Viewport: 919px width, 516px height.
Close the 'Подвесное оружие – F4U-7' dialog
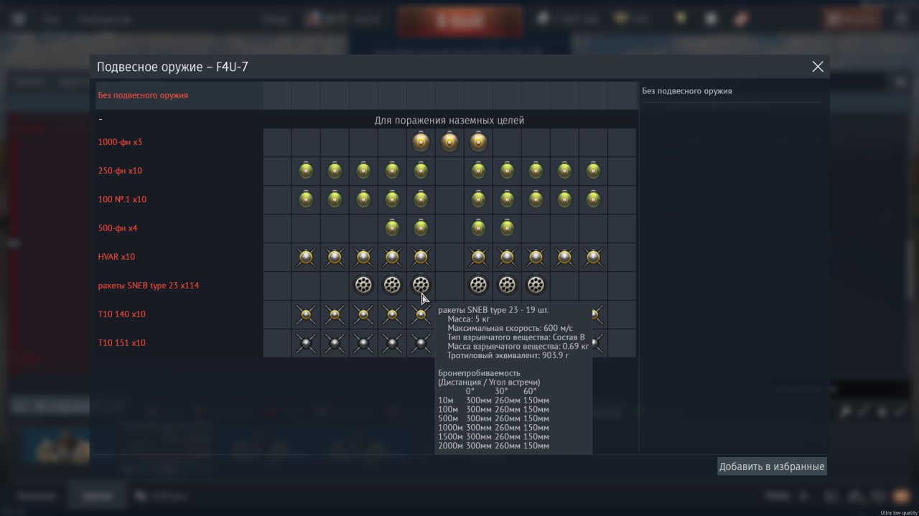coord(818,67)
